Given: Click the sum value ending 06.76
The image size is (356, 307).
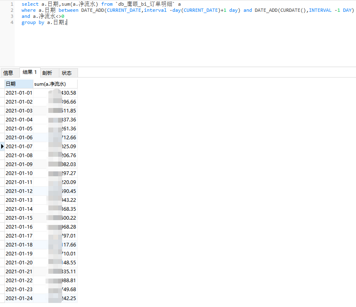Looking at the screenshot, I should click(55, 156).
